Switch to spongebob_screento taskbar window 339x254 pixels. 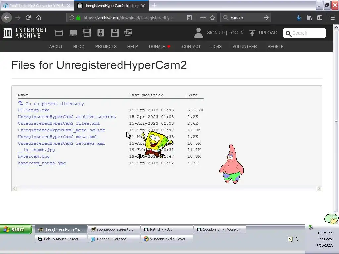point(114,229)
